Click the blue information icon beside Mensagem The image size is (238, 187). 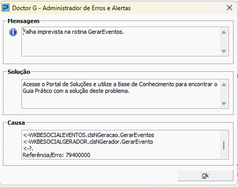(x=13, y=32)
